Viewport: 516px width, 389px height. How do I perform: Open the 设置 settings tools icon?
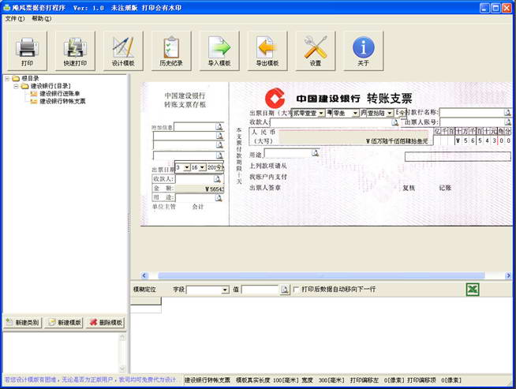tap(316, 50)
